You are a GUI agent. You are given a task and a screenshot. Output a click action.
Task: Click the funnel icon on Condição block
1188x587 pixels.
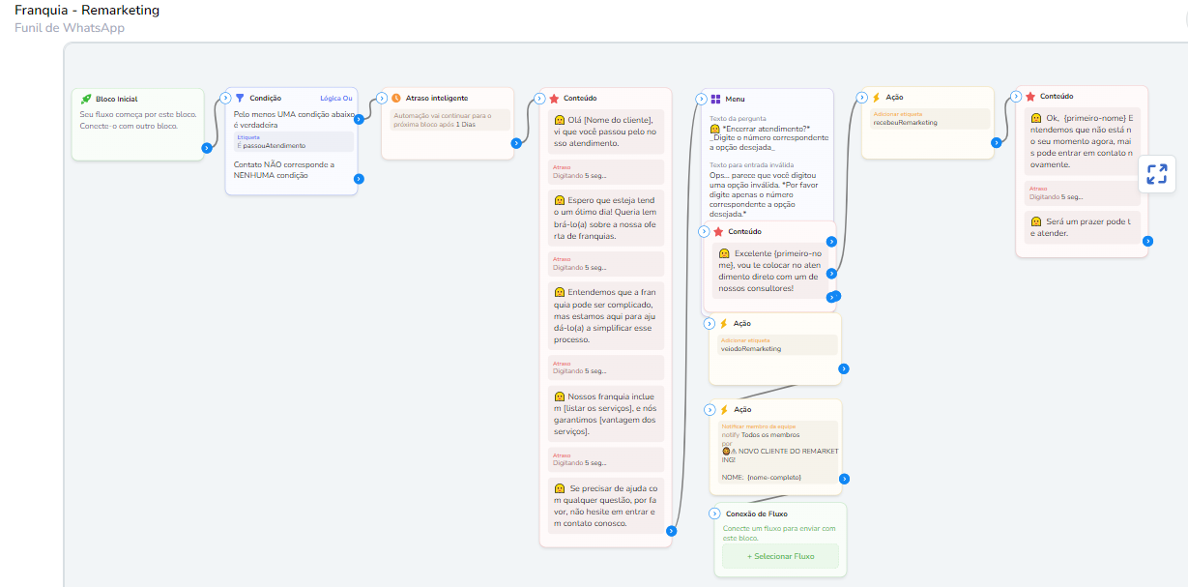(240, 98)
